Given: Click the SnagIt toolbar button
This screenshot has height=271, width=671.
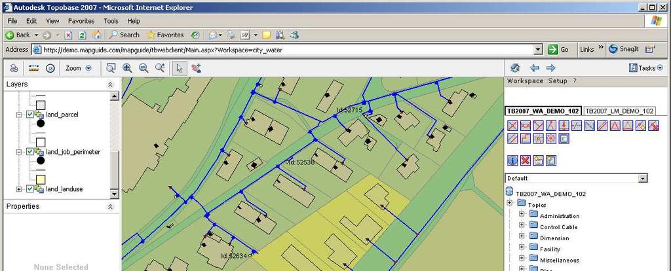Looking at the screenshot, I should [624, 50].
